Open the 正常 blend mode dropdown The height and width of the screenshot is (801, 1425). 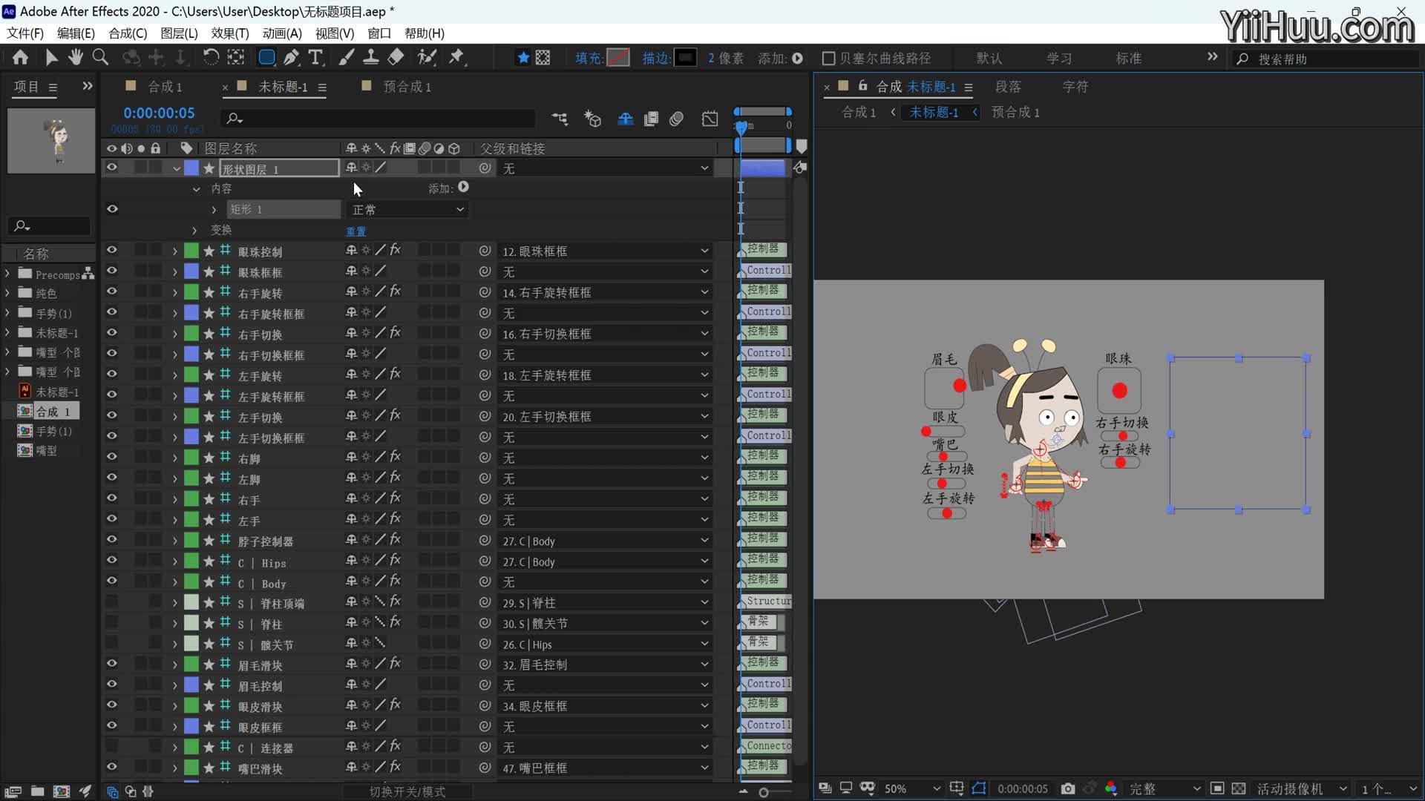point(408,210)
